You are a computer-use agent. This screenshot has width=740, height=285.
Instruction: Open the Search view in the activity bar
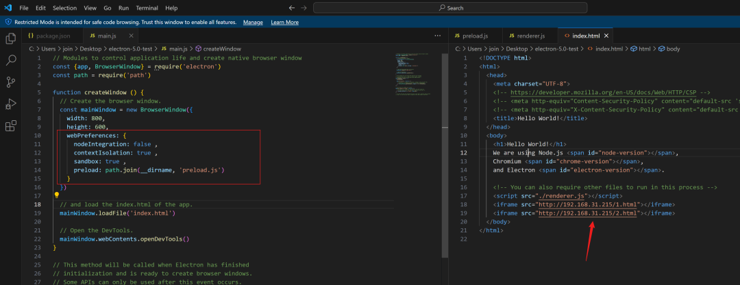(x=10, y=60)
